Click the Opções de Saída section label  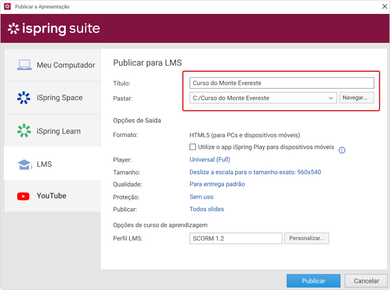(137, 121)
